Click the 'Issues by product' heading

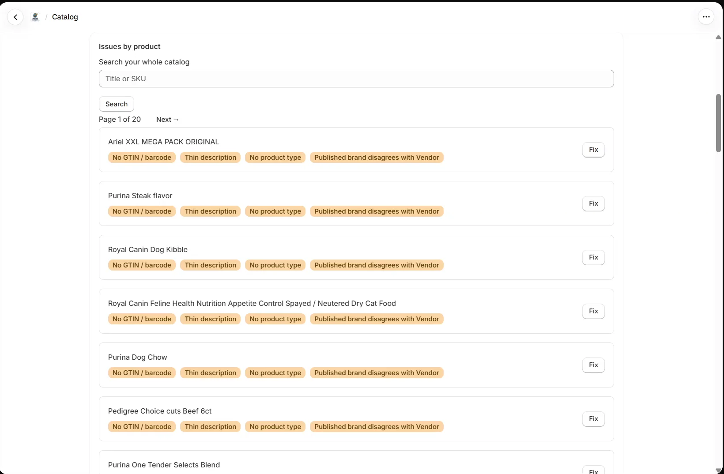tap(129, 47)
